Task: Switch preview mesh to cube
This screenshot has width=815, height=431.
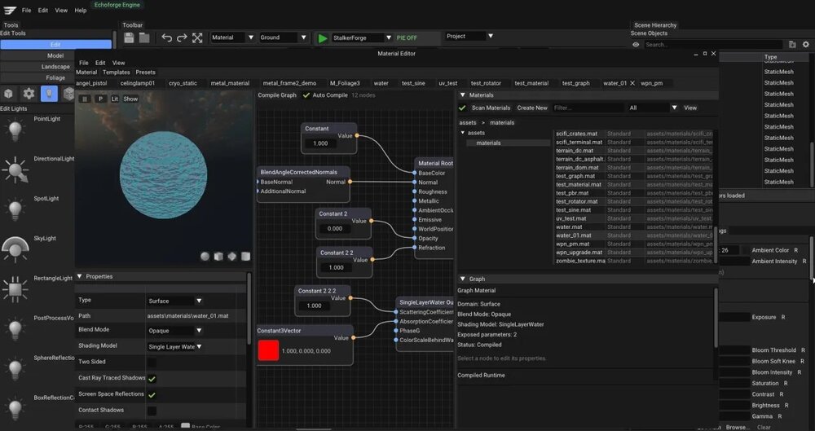Action: pyautogui.click(x=218, y=257)
